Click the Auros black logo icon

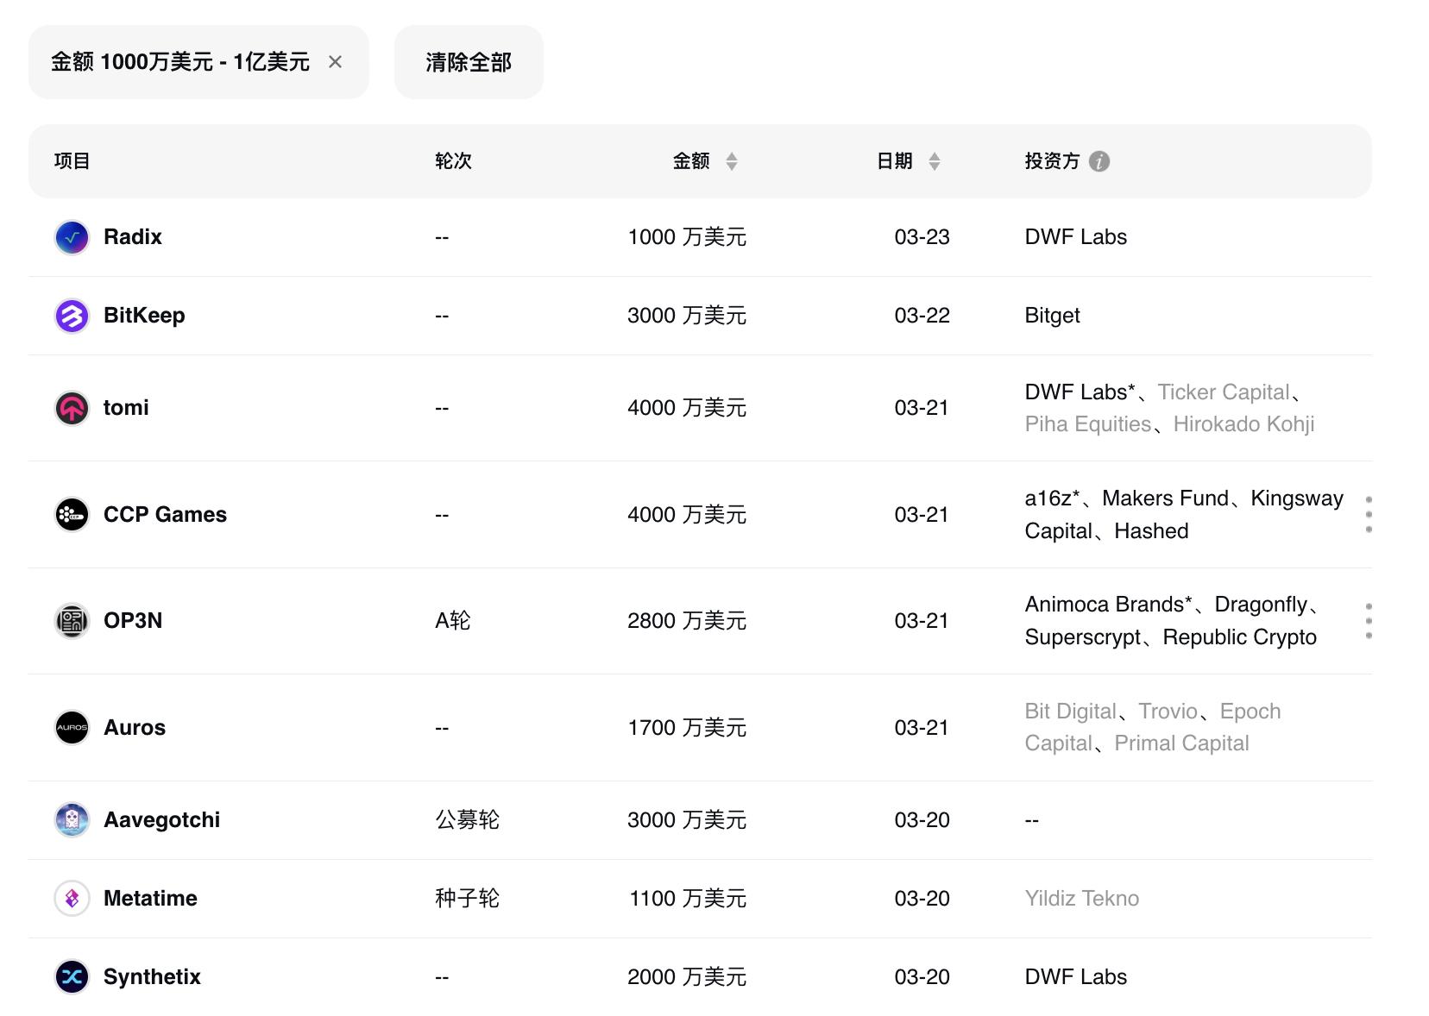(x=72, y=728)
